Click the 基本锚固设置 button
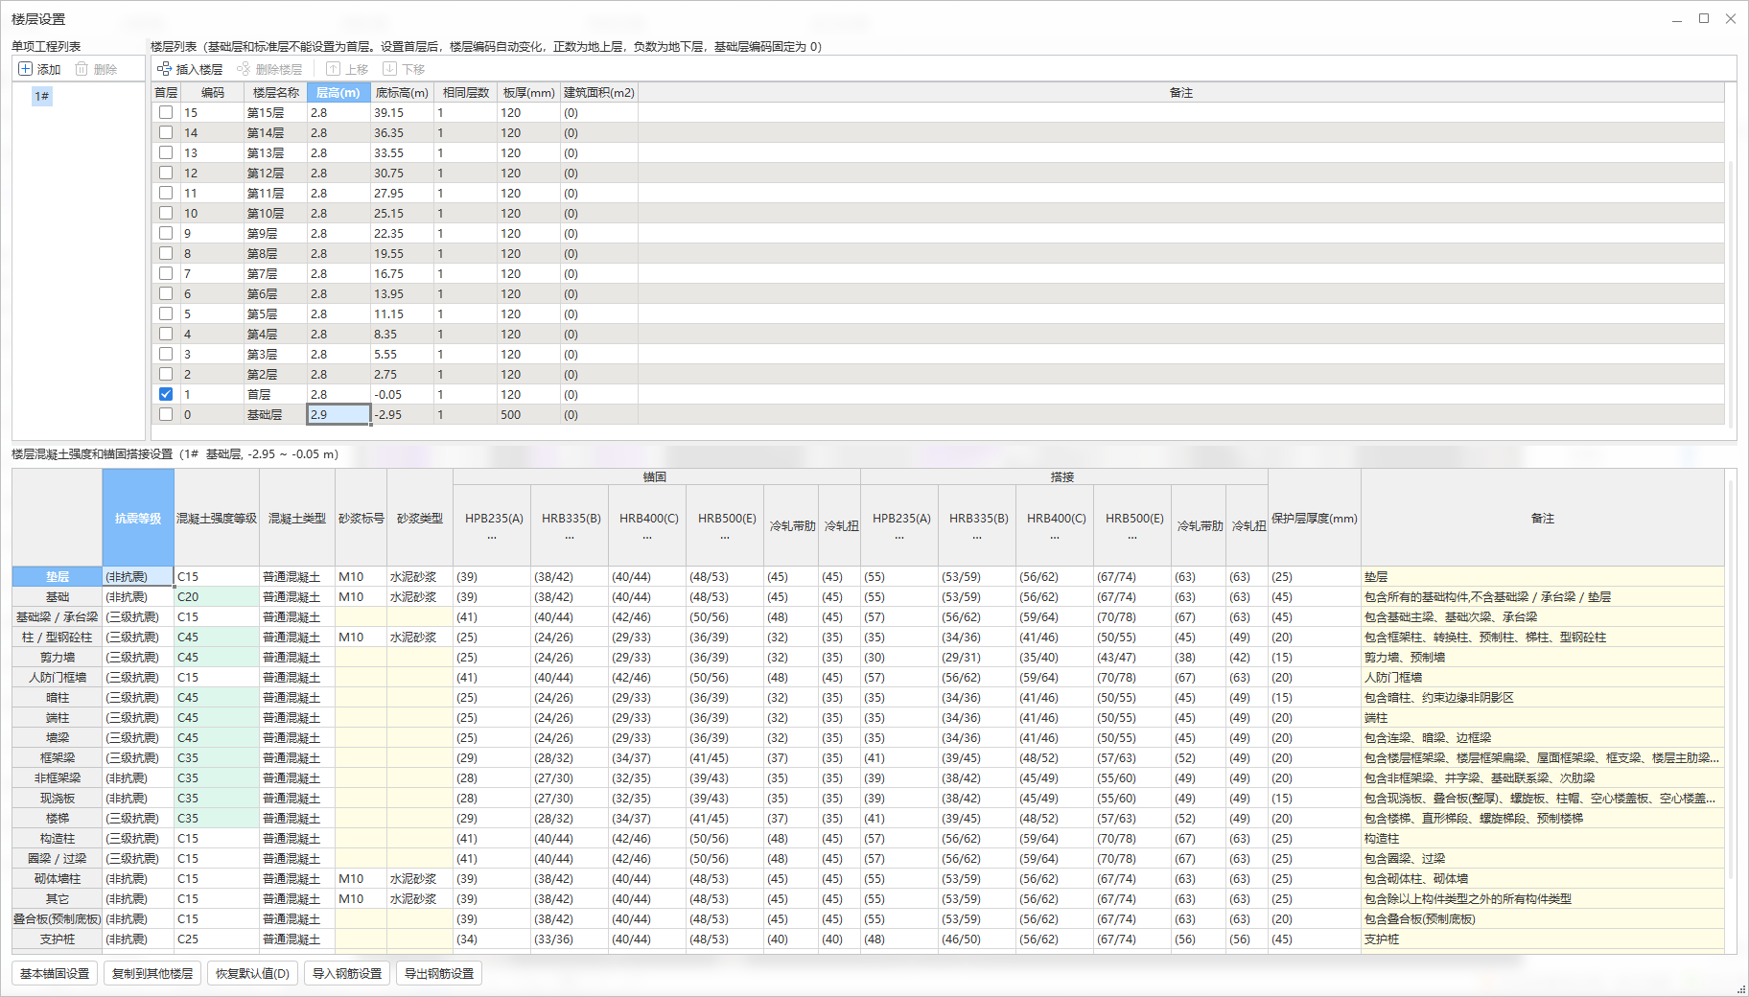This screenshot has width=1749, height=997. (55, 973)
